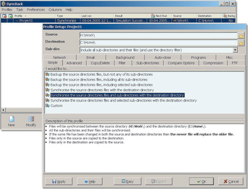Viewport: 248px width, 189px height.
Task: Click the Apply button
Action: pos(59,182)
